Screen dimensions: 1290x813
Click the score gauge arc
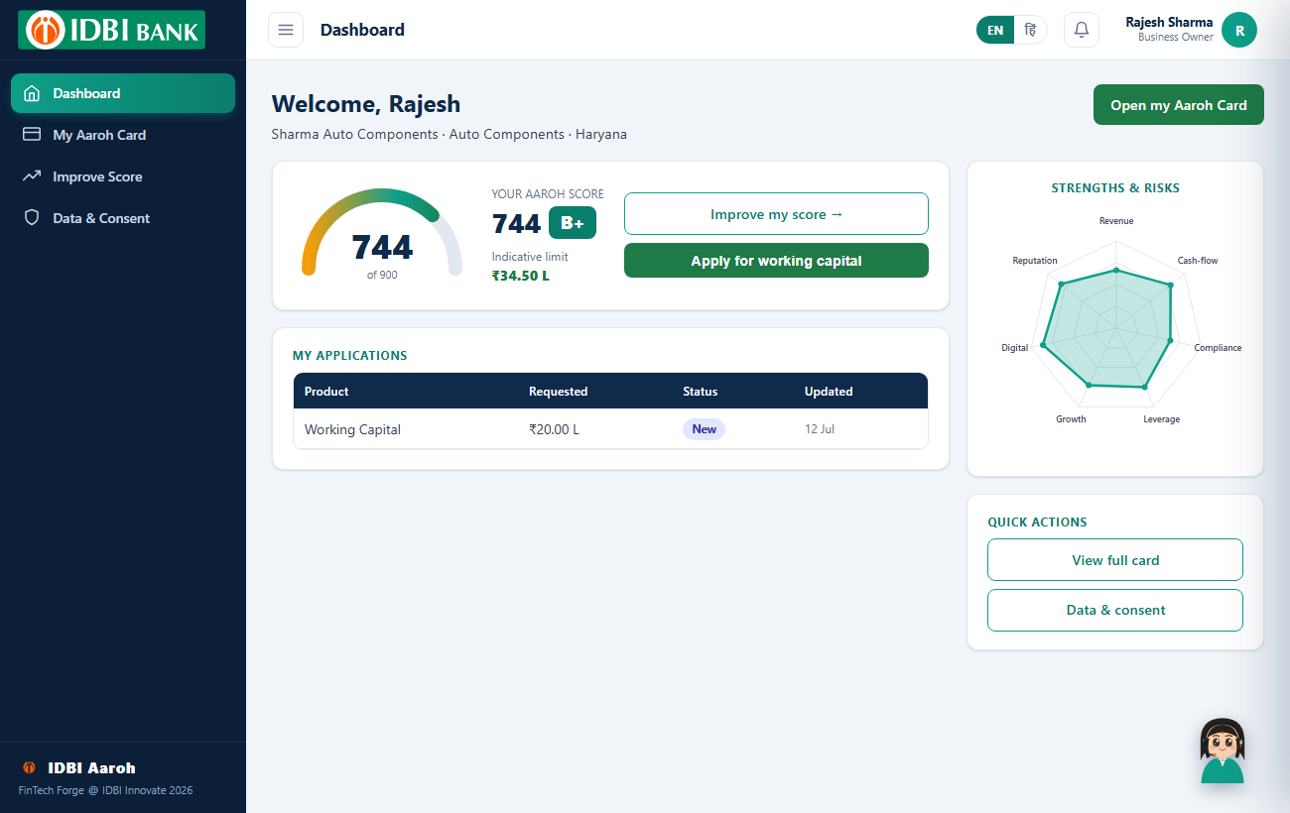(382, 230)
